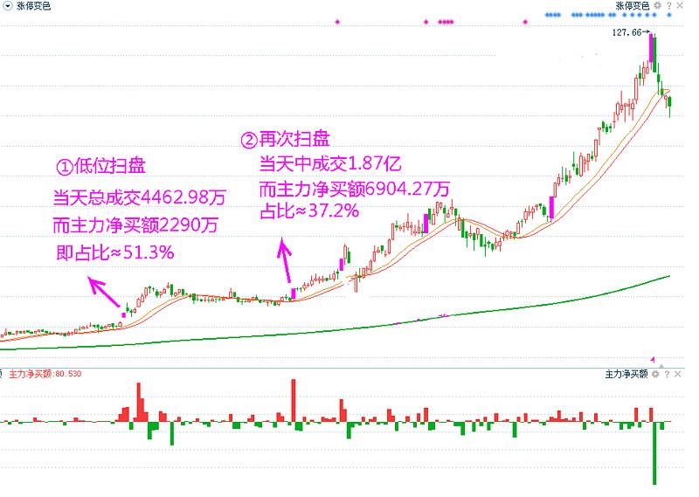Click the 主力净买额:80.530 value readout
Screen dimensions: 699x497
pyautogui.click(x=45, y=374)
